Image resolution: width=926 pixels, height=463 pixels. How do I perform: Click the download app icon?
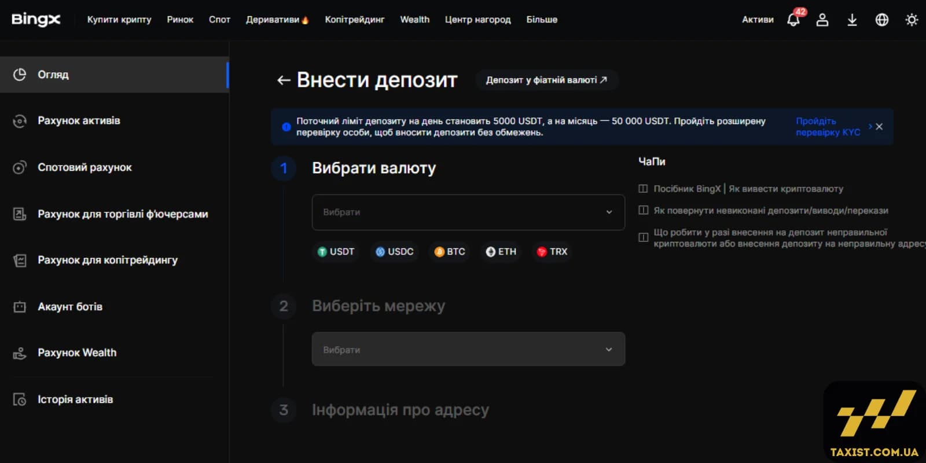[852, 20]
